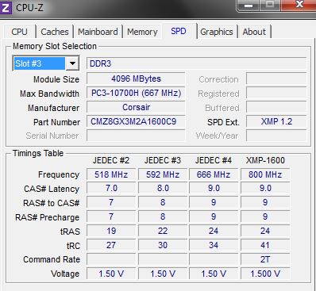Click the 2T Command Rate cell
316x291 pixels.
pos(265,259)
